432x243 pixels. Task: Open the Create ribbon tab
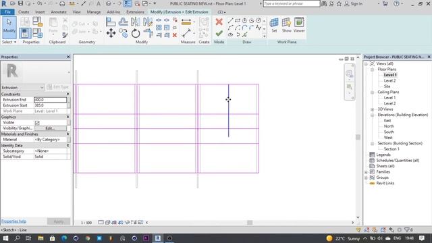click(24, 12)
